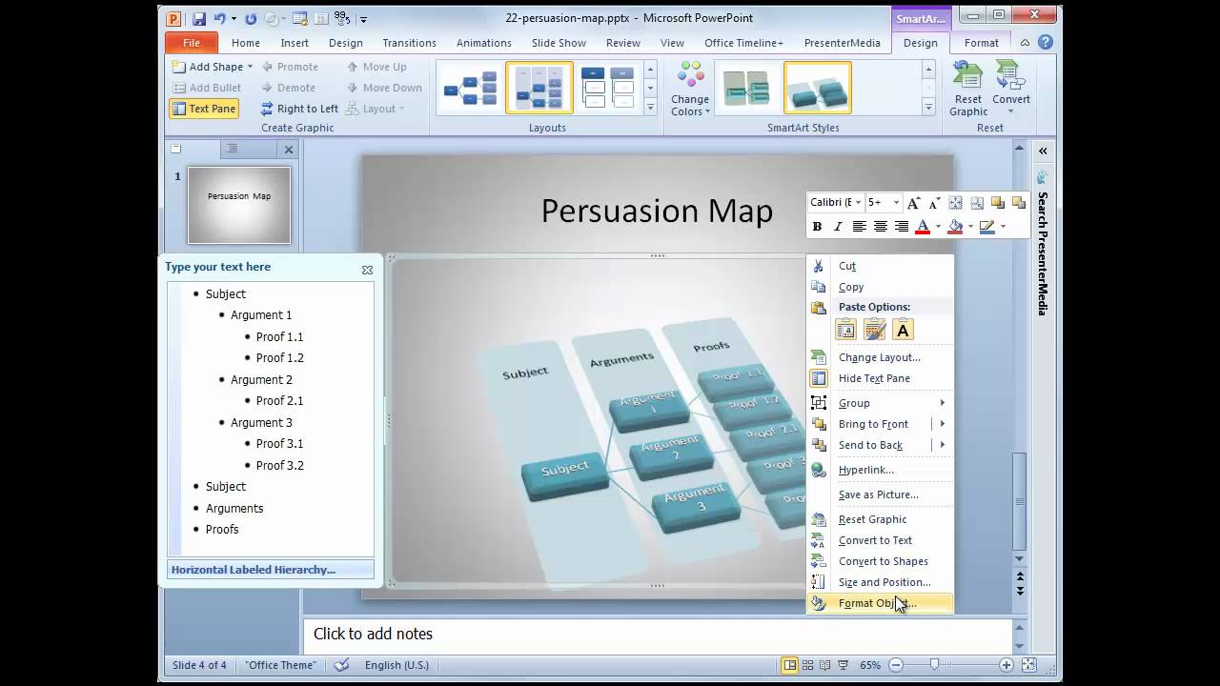This screenshot has height=686, width=1220.
Task: Click the zoom slider in status bar
Action: pos(934,665)
